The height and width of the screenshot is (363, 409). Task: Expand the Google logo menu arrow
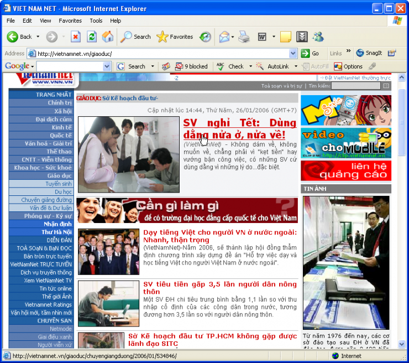click(x=33, y=67)
